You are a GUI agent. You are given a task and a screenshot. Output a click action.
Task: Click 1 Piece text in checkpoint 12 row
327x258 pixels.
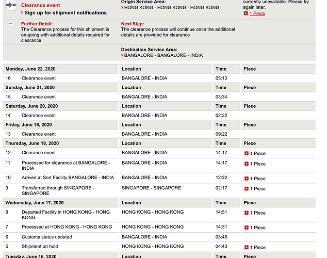(258, 153)
